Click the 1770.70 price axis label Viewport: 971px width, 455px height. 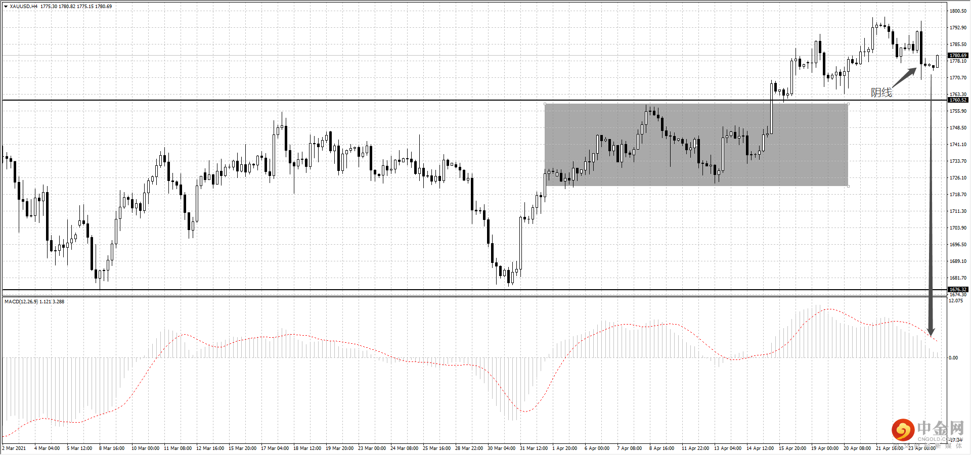958,78
